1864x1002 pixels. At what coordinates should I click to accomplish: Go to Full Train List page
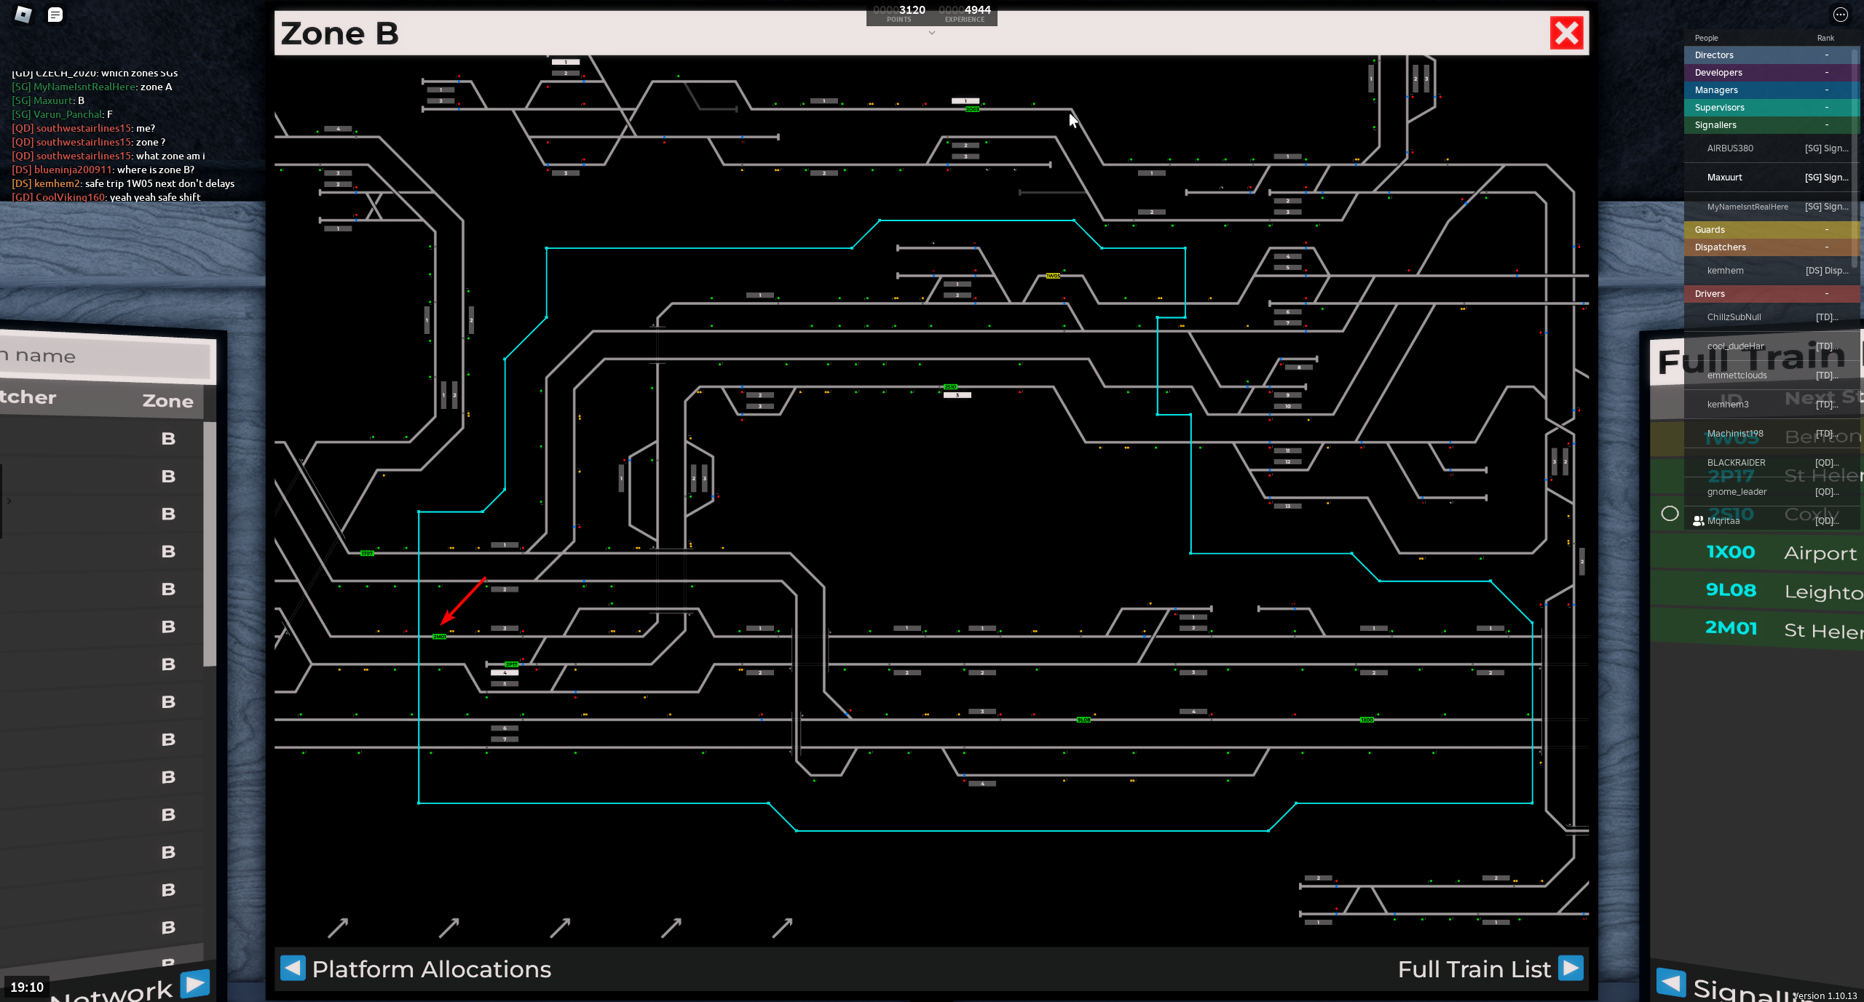(1474, 969)
